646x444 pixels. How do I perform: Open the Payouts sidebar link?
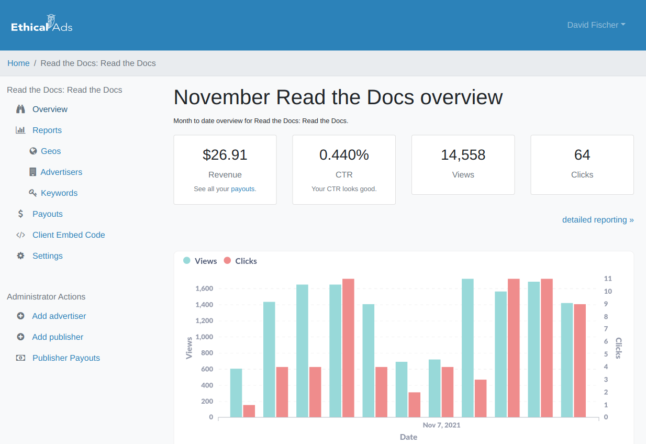[48, 214]
